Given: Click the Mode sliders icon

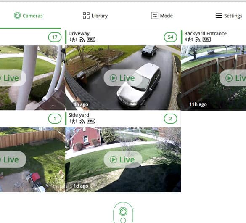Looking at the screenshot, I should point(155,16).
